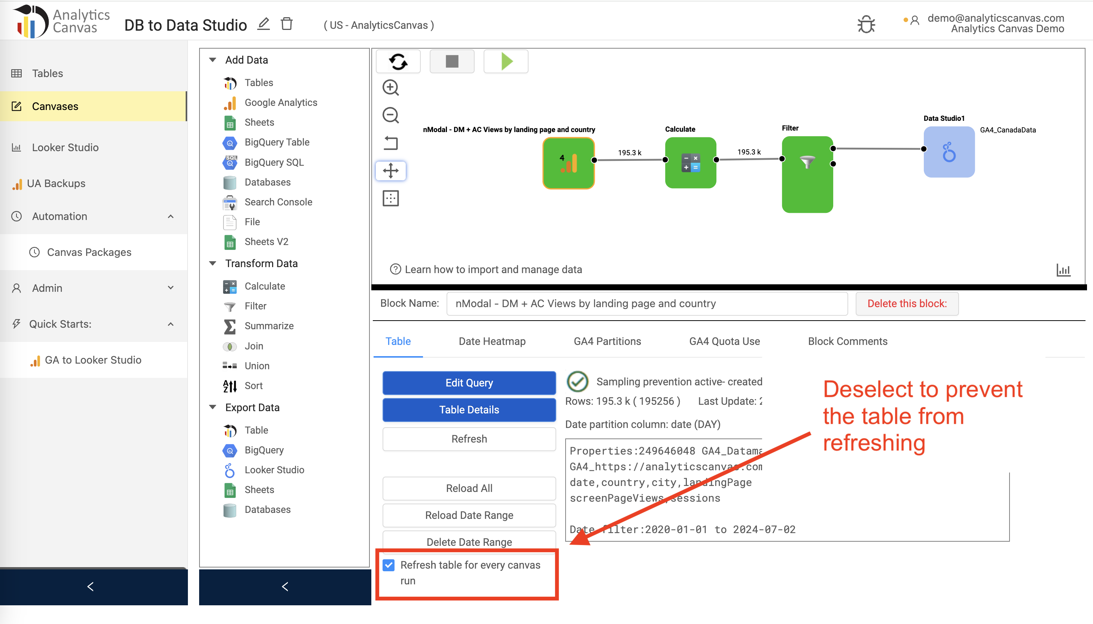Zoom in on the canvas
This screenshot has width=1093, height=624.
(391, 88)
